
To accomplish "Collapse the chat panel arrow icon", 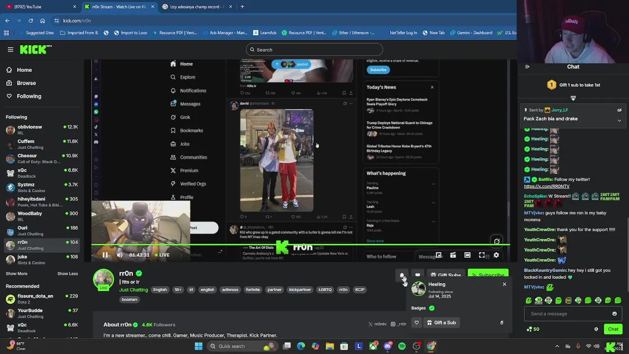I will (x=527, y=67).
